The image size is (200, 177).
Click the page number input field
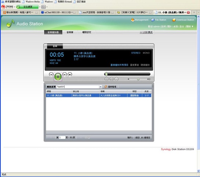pyautogui.click(x=62, y=138)
